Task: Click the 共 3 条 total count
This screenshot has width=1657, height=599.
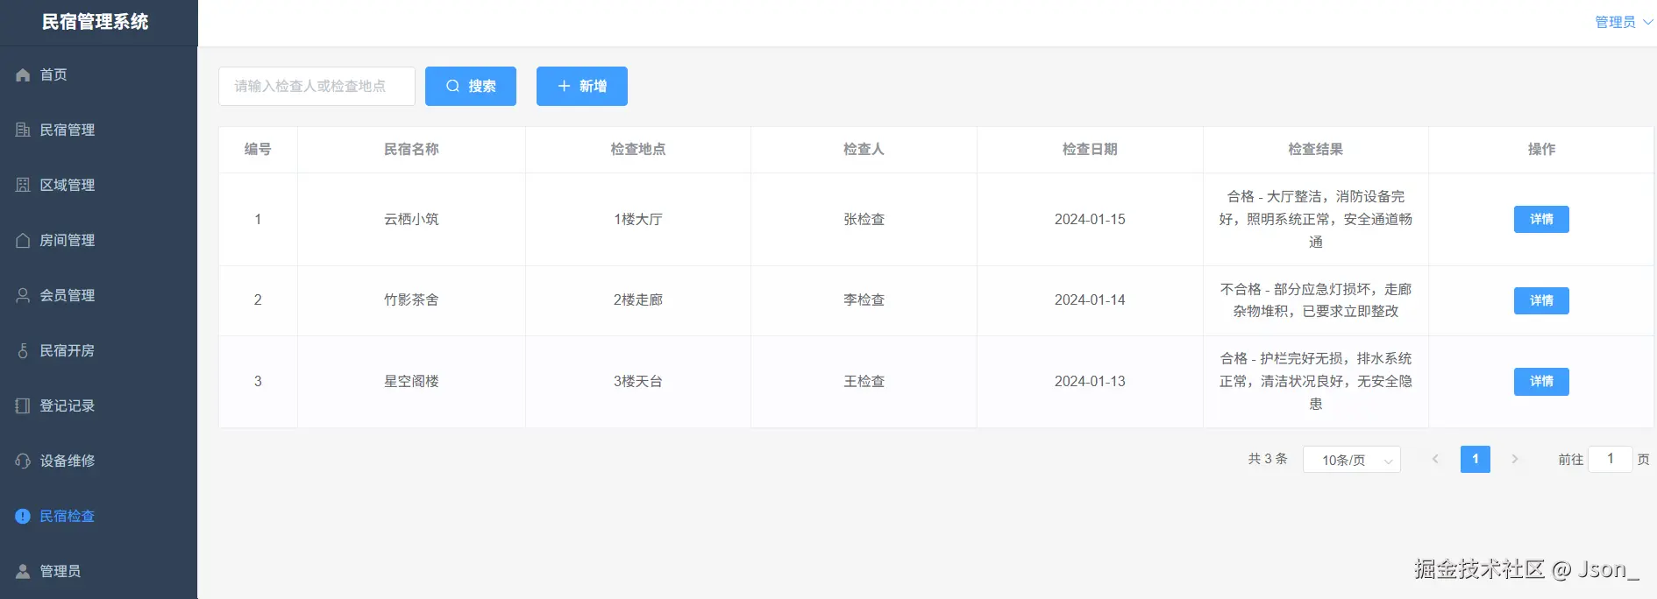Action: click(1268, 459)
